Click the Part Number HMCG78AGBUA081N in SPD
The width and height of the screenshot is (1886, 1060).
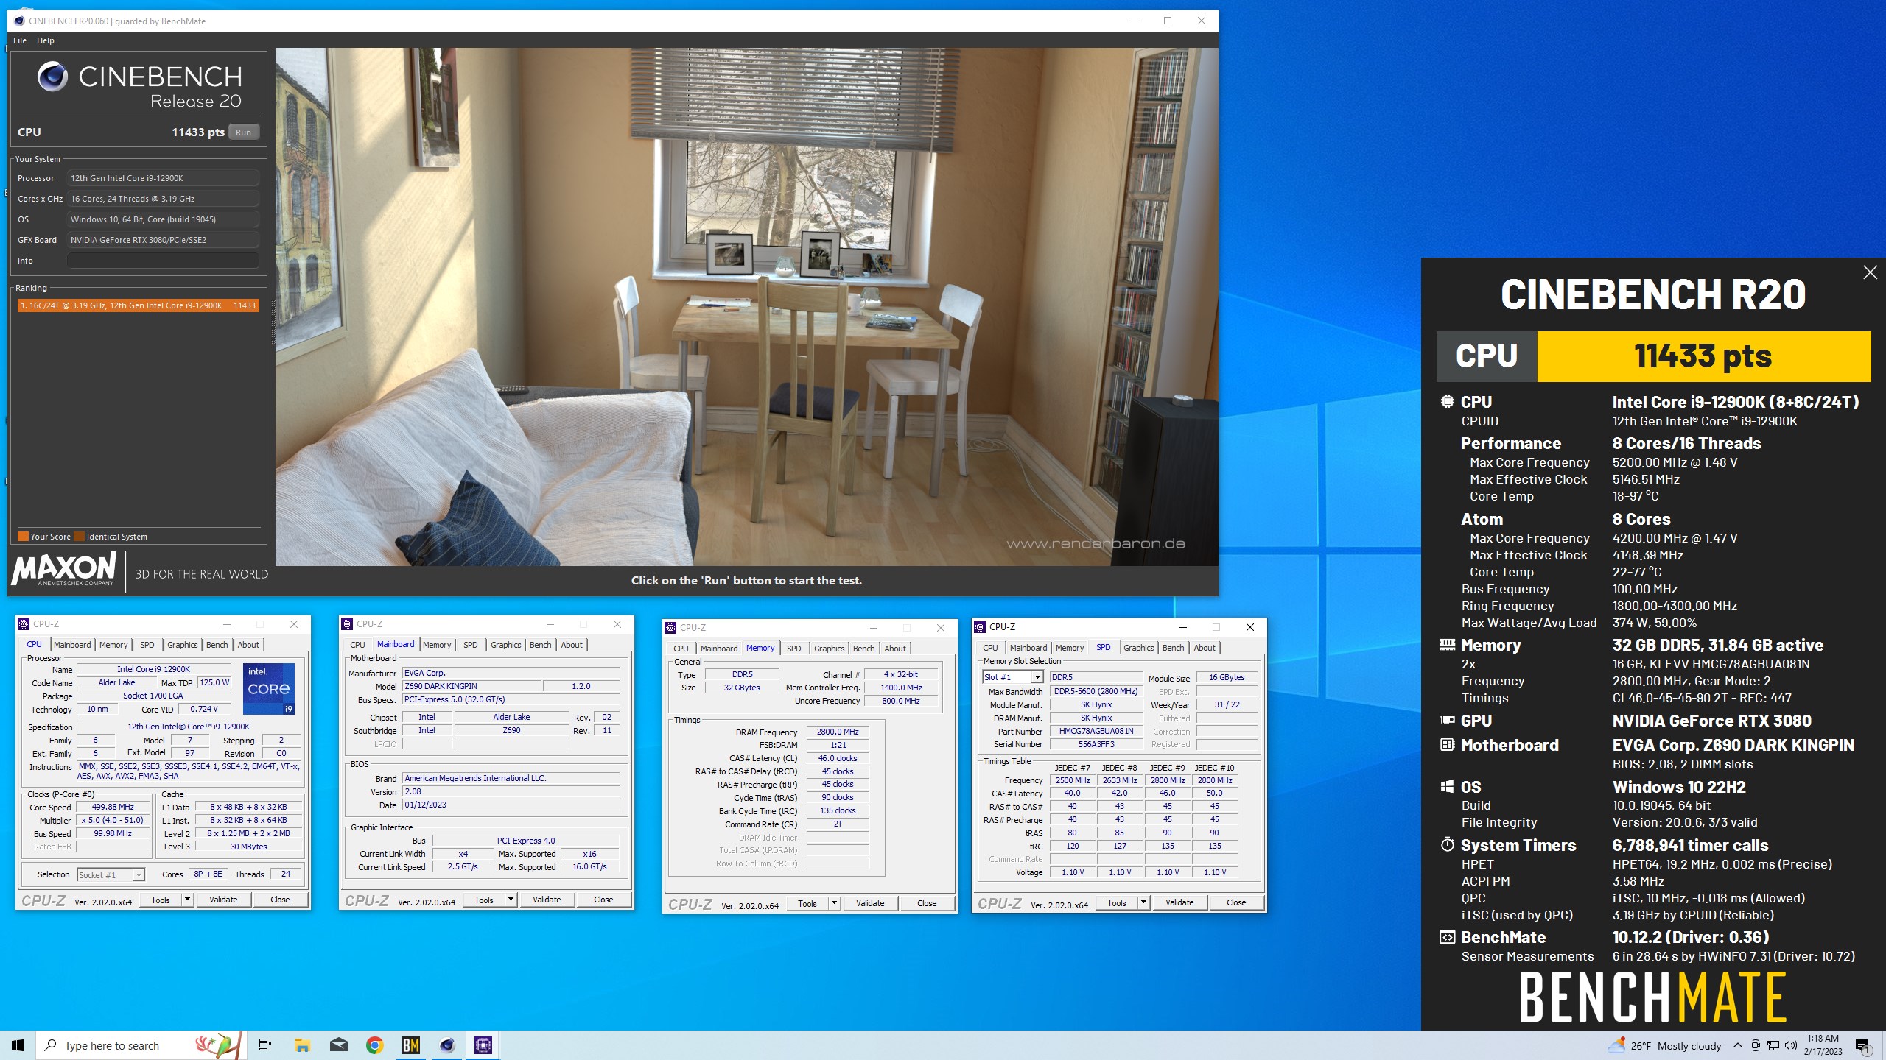coord(1096,732)
